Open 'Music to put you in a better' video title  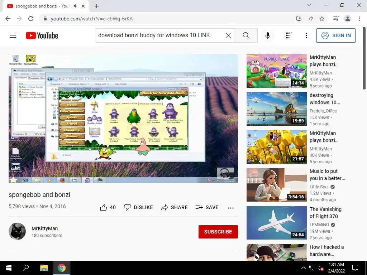pyautogui.click(x=327, y=175)
